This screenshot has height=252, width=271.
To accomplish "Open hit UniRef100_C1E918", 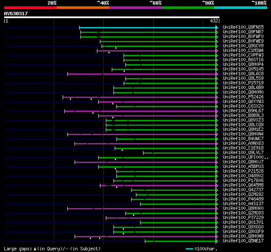I will [x=243, y=148].
